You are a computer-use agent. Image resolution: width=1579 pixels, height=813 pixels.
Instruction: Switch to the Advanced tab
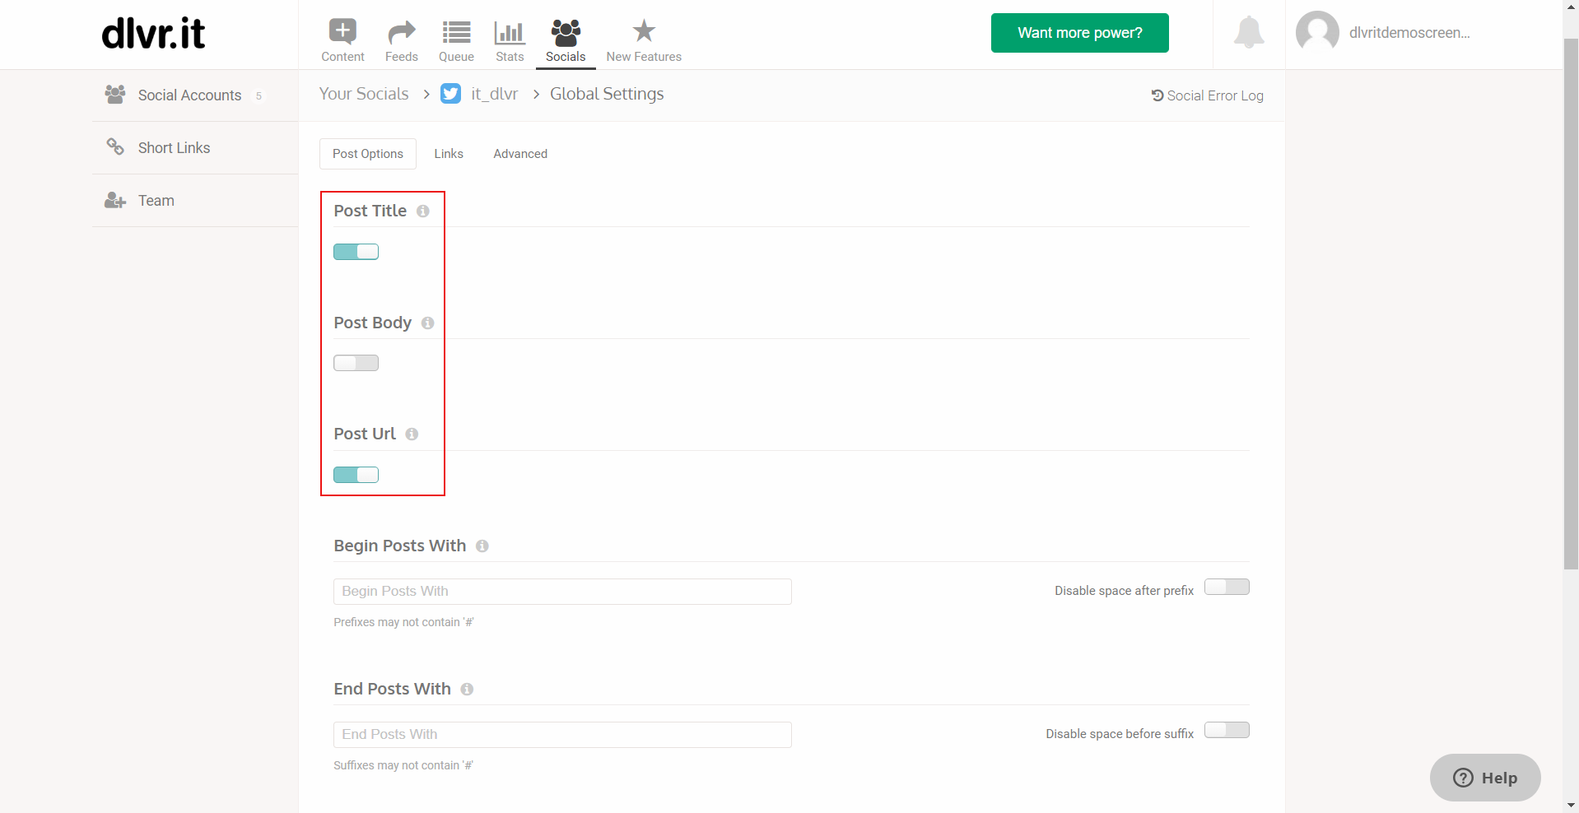(x=520, y=154)
